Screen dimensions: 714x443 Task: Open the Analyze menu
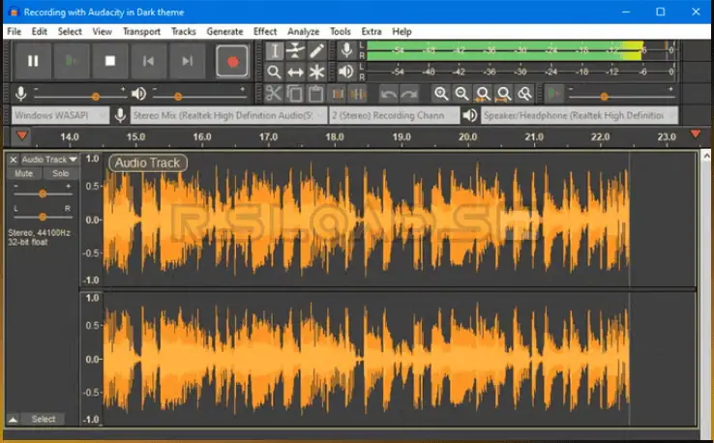(x=303, y=31)
